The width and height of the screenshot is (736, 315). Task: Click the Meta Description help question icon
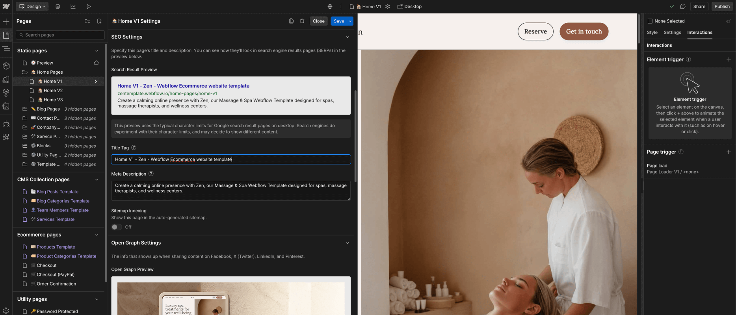151,174
